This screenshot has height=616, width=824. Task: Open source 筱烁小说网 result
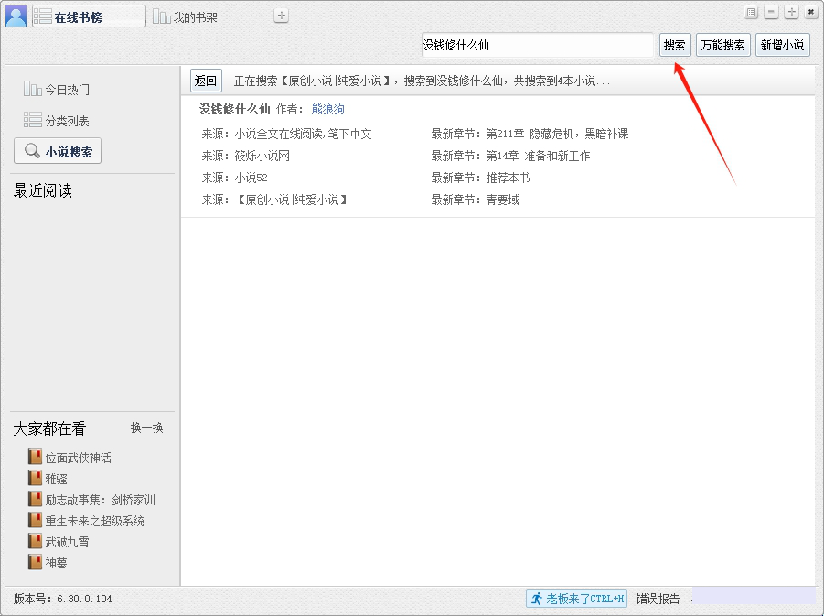(x=262, y=156)
